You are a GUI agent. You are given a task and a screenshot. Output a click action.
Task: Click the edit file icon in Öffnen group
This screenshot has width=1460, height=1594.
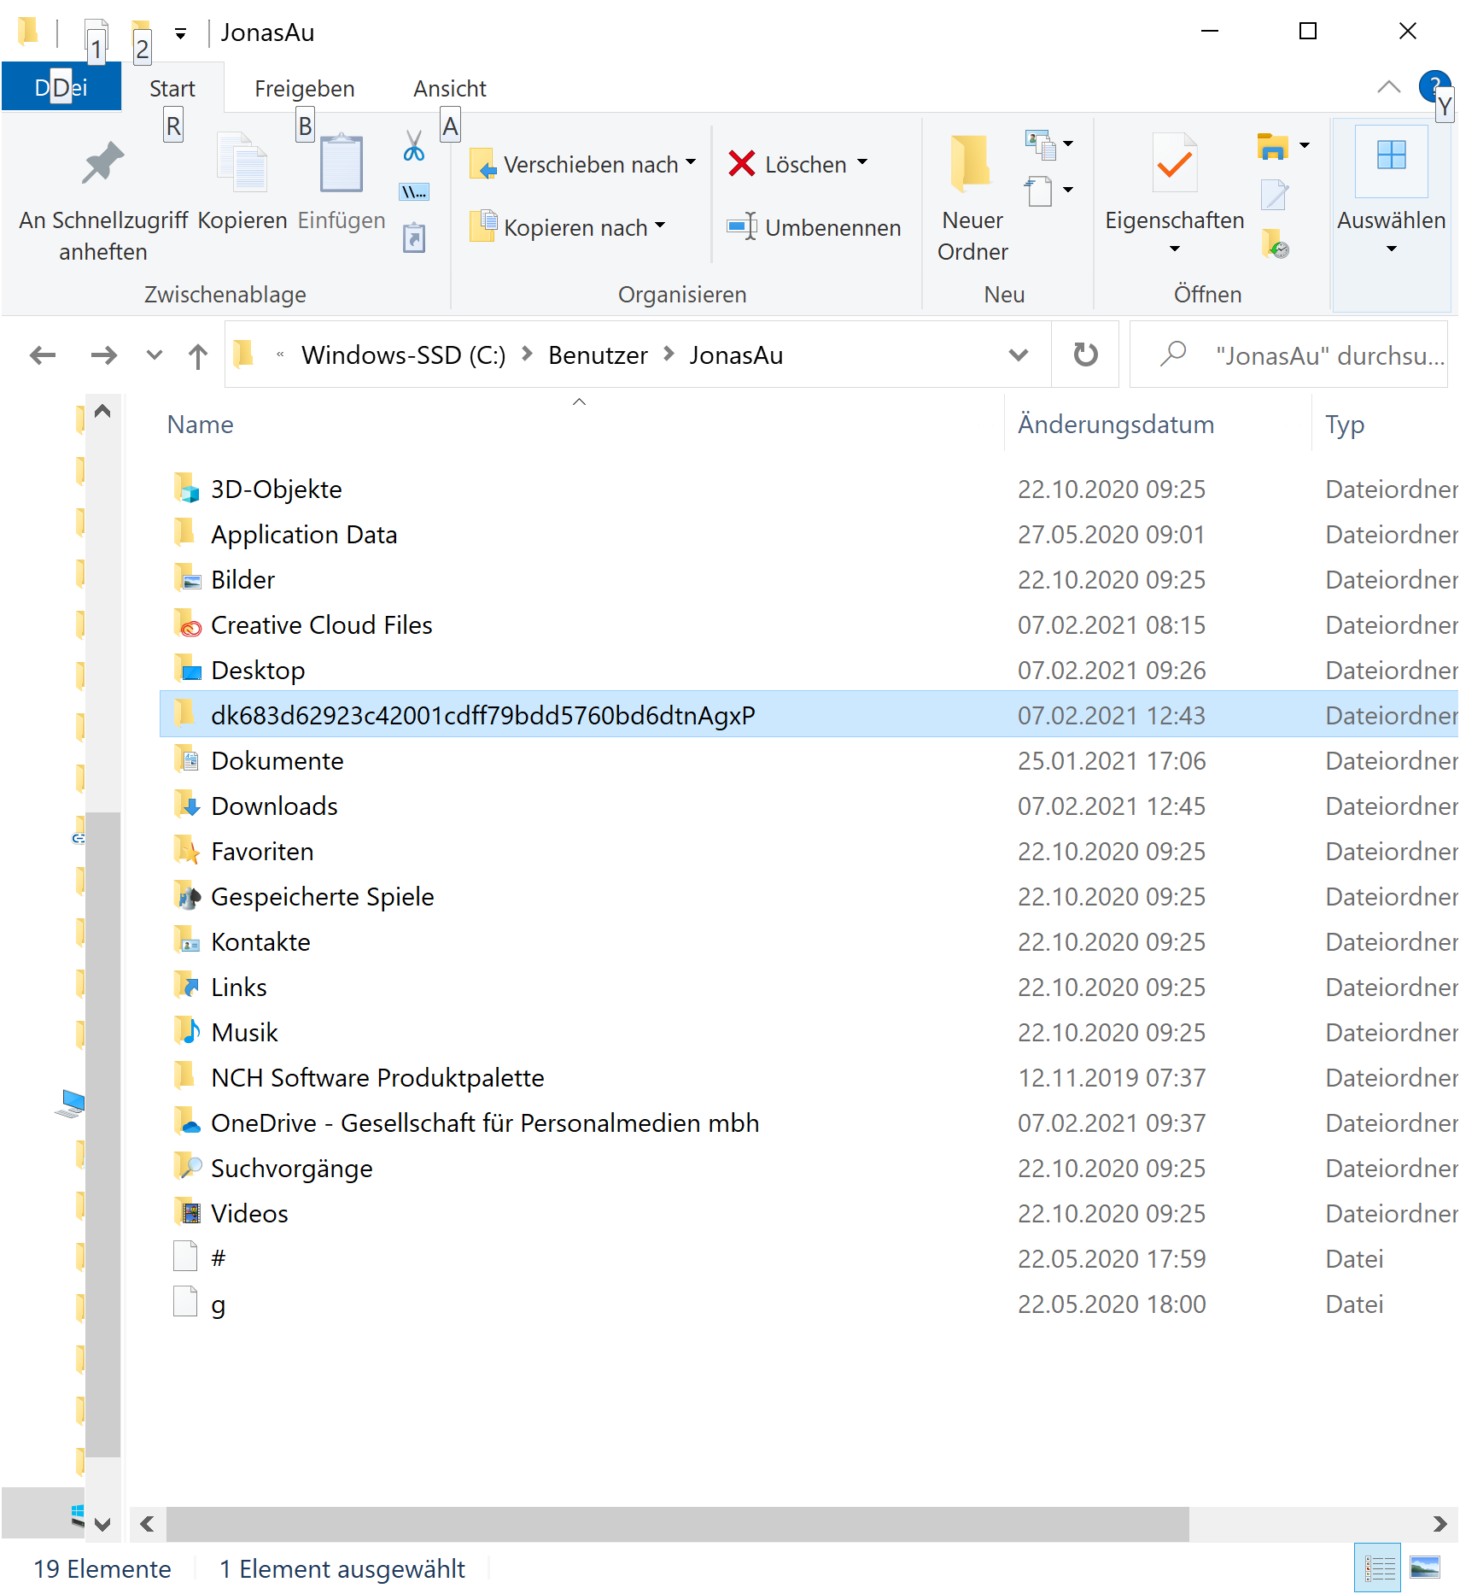point(1274,195)
